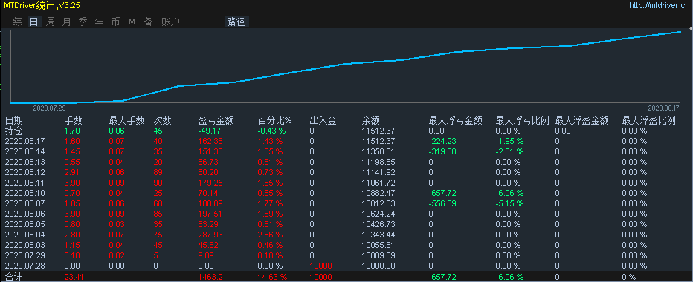
Task: Select the 2020.08.04 date row
Action: point(25,235)
